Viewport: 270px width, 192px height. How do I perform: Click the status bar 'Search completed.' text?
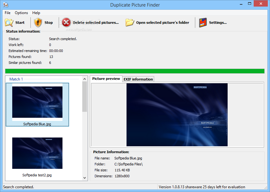coord(19,187)
